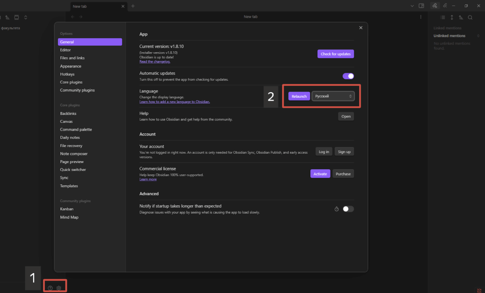The width and height of the screenshot is (485, 293).
Task: Click the Sign up button
Action: click(344, 152)
